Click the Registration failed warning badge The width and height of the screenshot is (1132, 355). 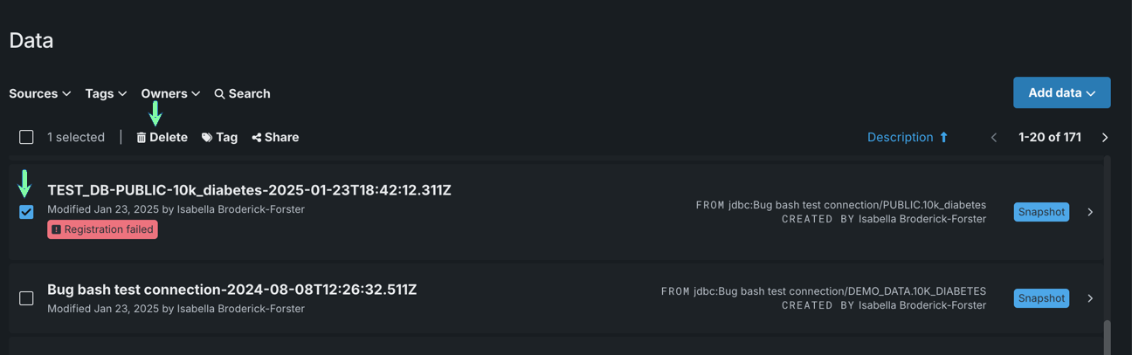point(102,229)
